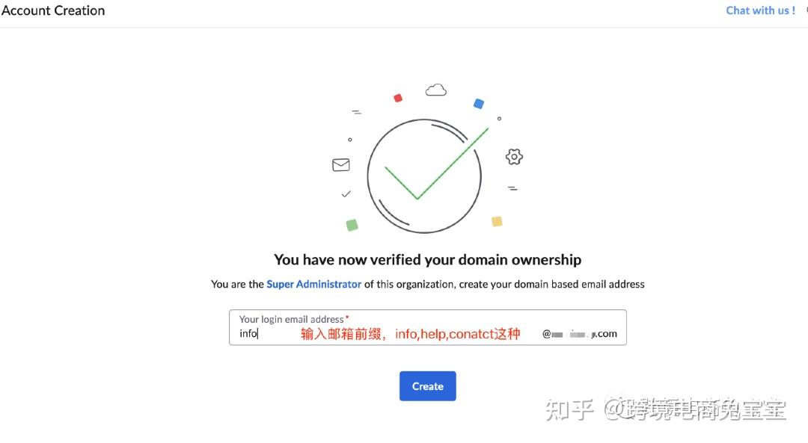Click the cloud outline icon
808x443 pixels.
click(435, 90)
